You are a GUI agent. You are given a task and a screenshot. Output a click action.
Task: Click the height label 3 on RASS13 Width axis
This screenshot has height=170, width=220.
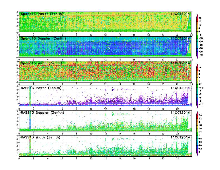pos(17,146)
